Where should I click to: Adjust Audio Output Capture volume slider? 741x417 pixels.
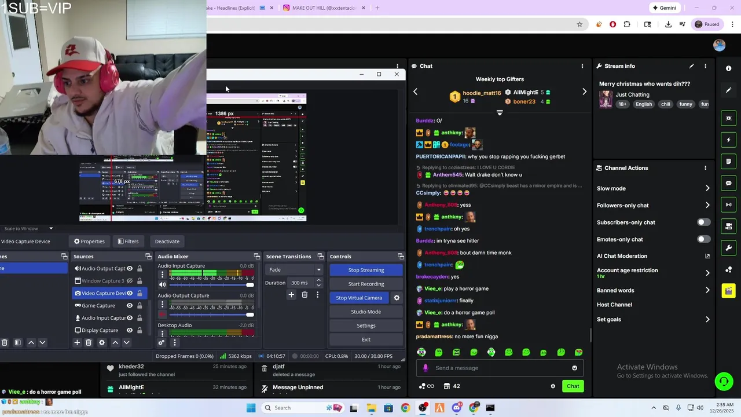click(211, 314)
